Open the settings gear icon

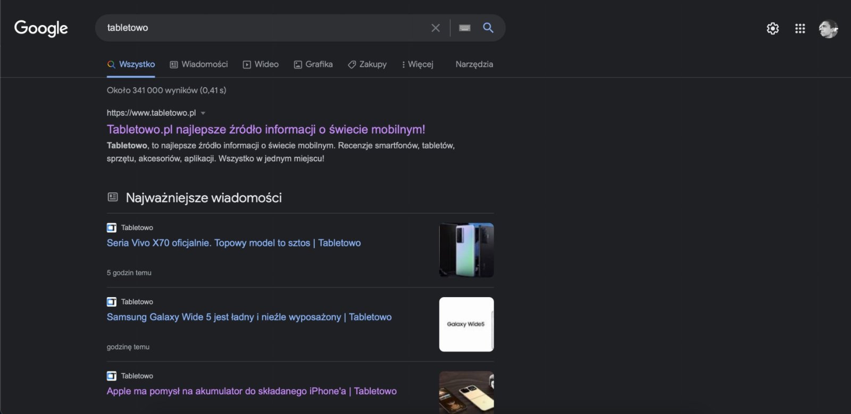point(773,28)
